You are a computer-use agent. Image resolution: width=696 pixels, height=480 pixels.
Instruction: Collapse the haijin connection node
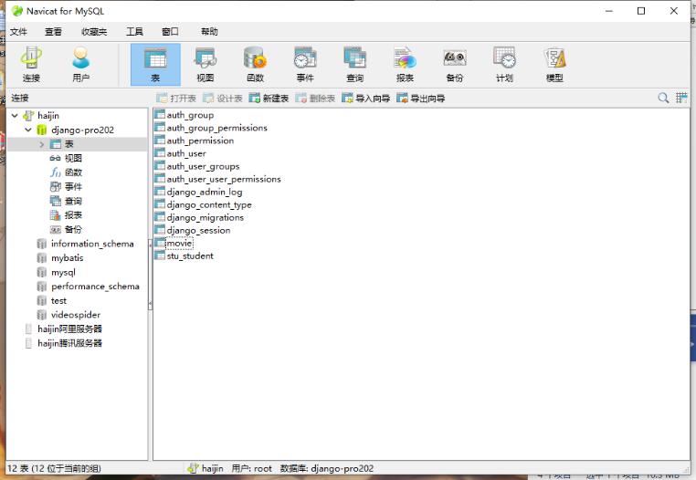[15, 116]
